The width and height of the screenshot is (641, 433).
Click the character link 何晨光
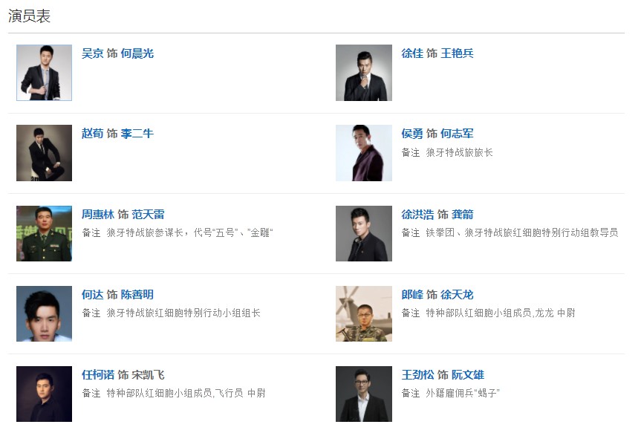[137, 53]
